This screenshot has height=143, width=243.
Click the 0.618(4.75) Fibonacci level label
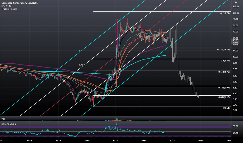pos(224,72)
